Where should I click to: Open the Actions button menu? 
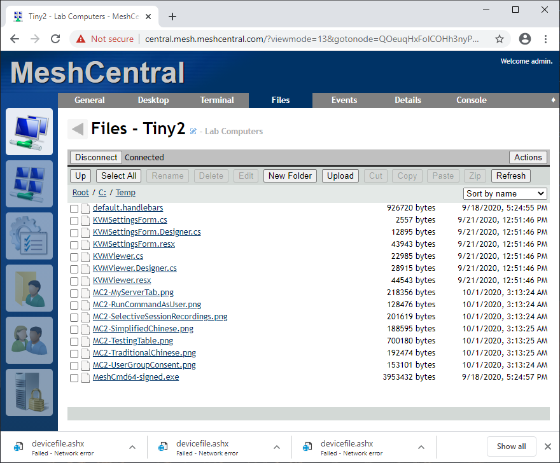coord(528,158)
